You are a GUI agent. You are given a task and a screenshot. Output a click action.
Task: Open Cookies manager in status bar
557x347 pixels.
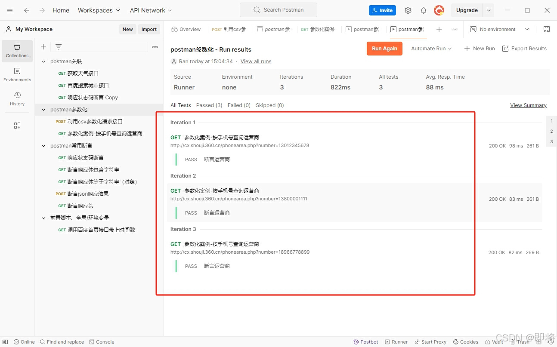(x=466, y=342)
